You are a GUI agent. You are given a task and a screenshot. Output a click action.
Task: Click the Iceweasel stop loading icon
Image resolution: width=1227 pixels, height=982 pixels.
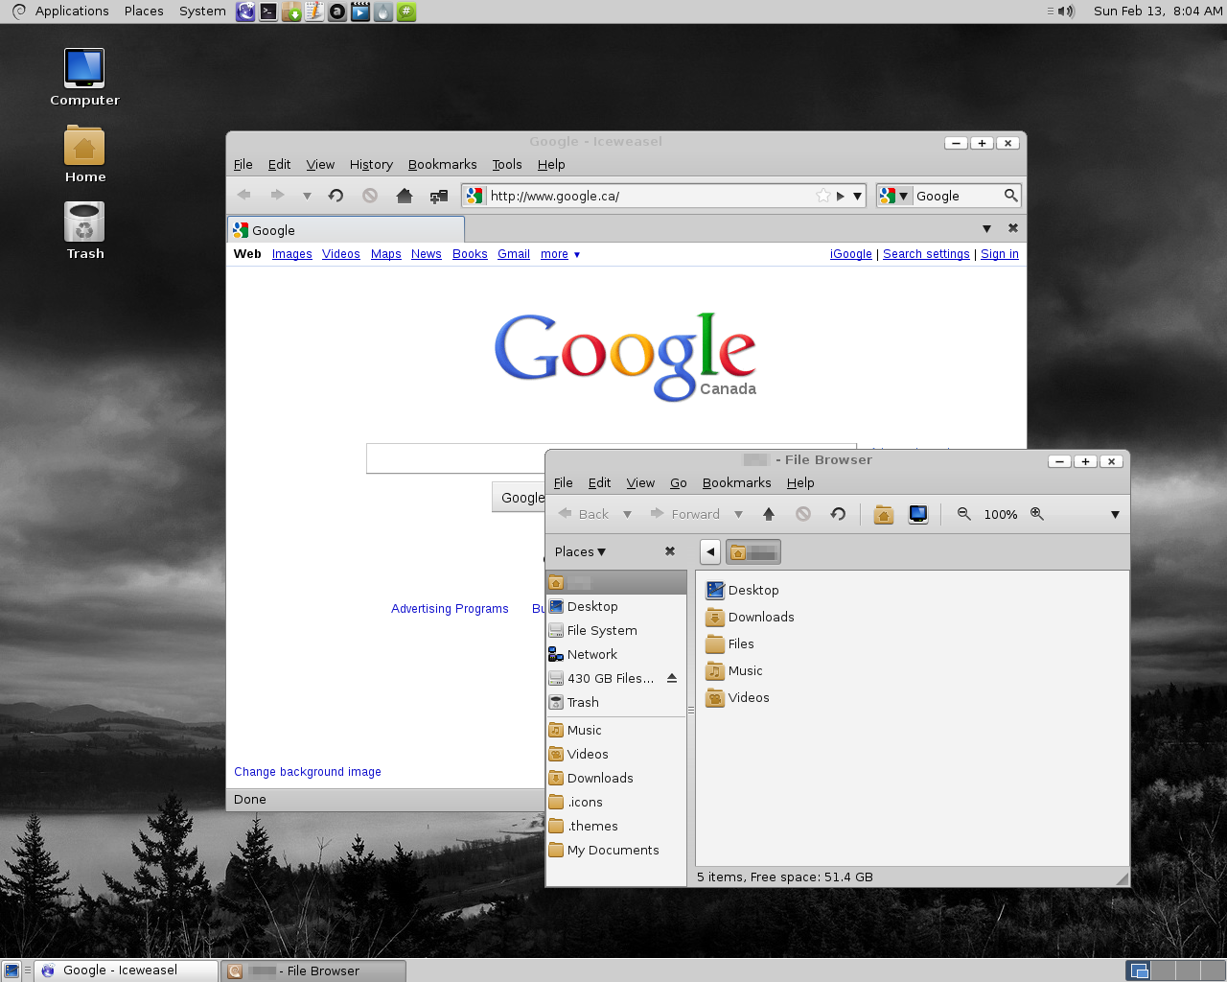click(370, 196)
